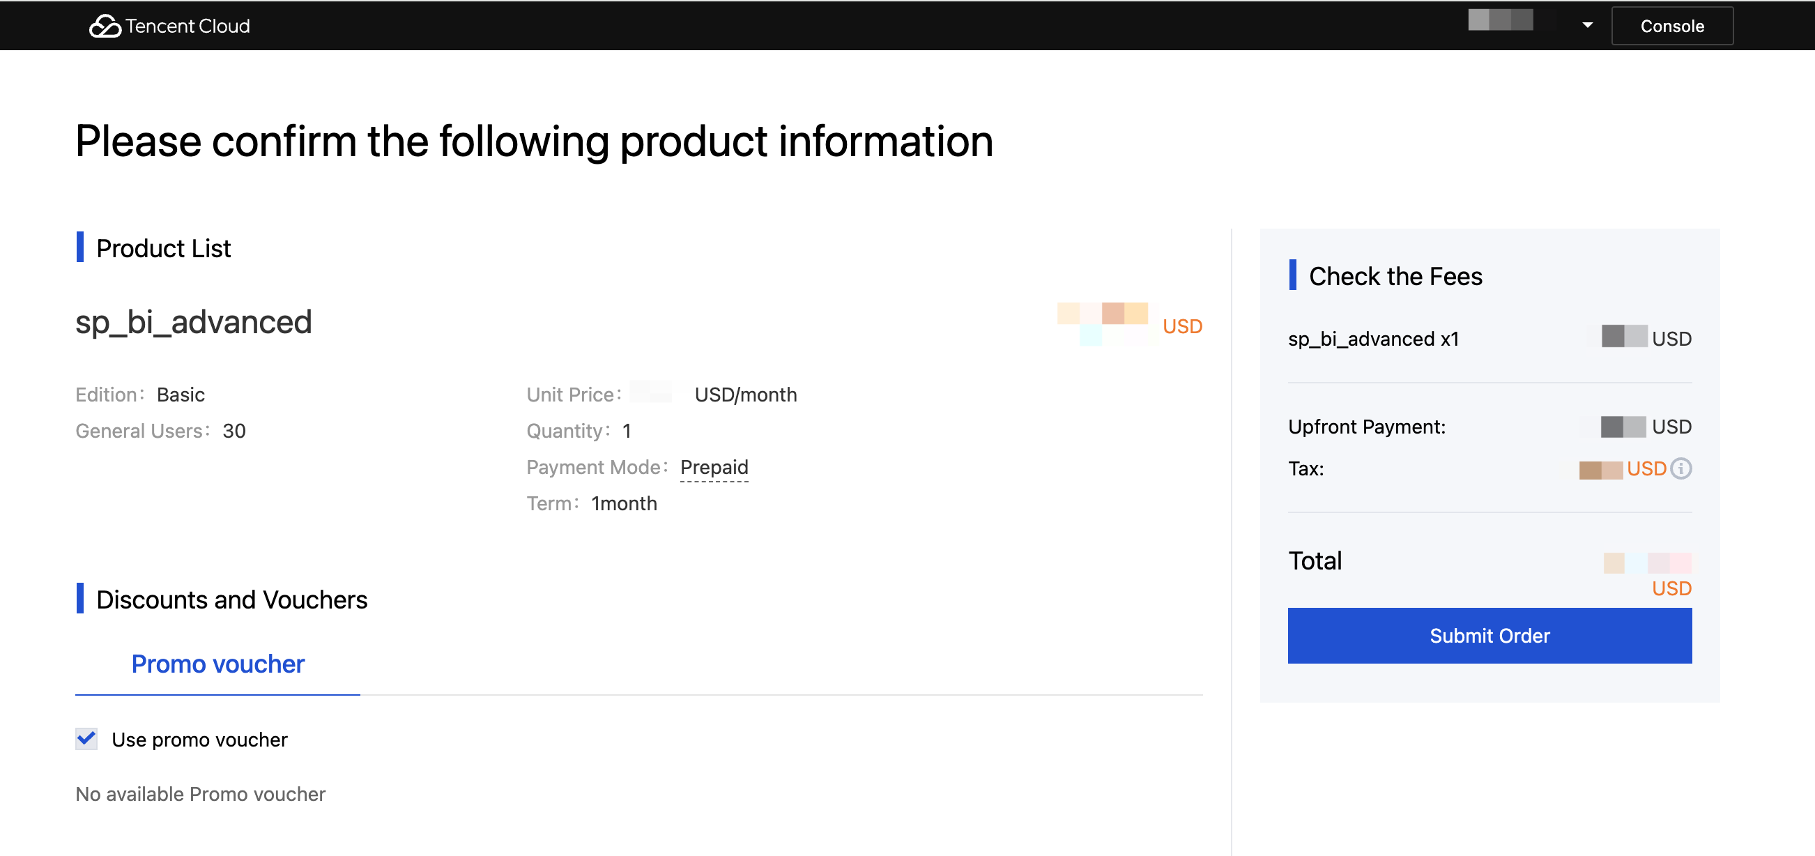
Task: Click the General Users value 30
Action: coord(234,431)
